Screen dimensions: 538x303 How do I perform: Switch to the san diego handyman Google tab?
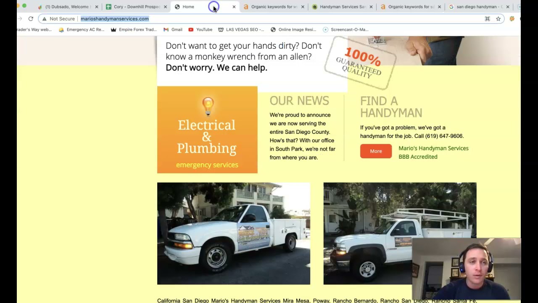tap(479, 7)
